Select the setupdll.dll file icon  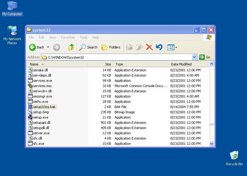[30, 128]
